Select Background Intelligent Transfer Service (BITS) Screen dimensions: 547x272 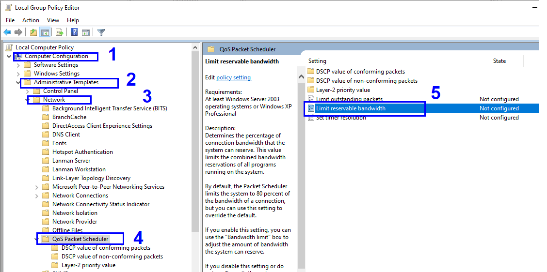[110, 108]
